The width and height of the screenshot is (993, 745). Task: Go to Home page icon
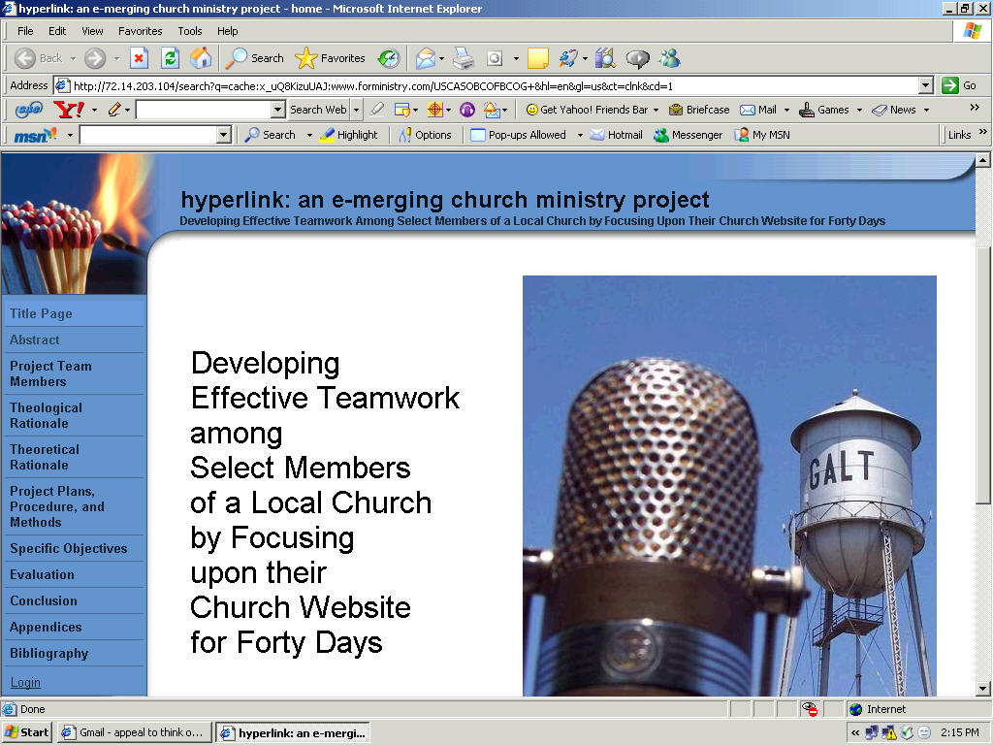[x=201, y=58]
